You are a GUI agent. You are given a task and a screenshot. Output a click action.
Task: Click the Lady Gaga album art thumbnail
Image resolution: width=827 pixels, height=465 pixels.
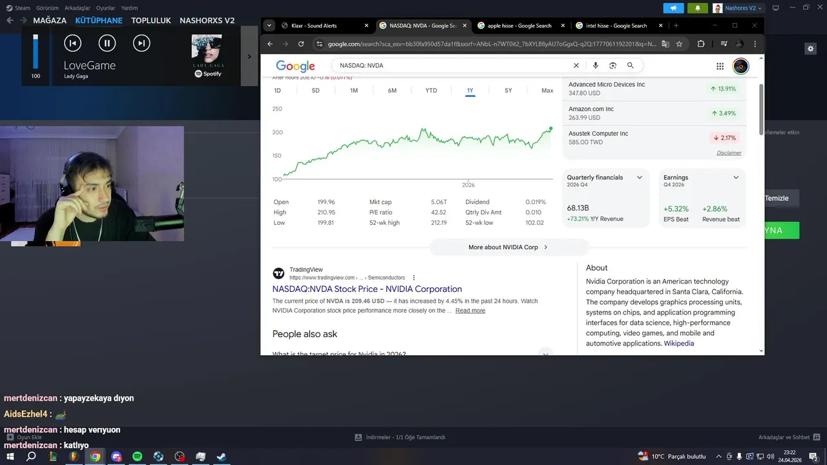207,49
